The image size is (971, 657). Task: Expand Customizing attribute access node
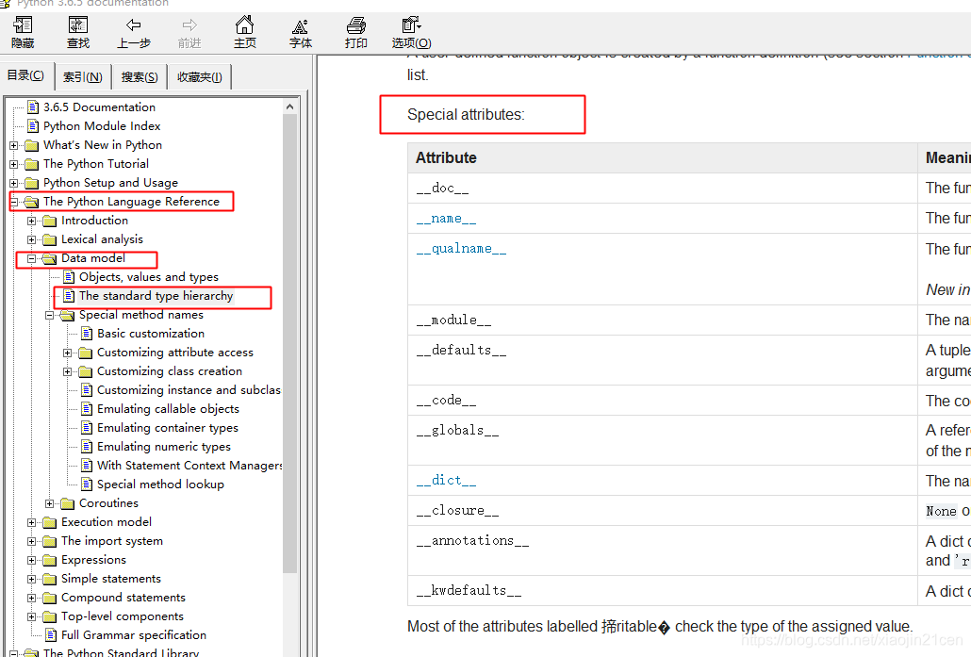click(x=68, y=353)
